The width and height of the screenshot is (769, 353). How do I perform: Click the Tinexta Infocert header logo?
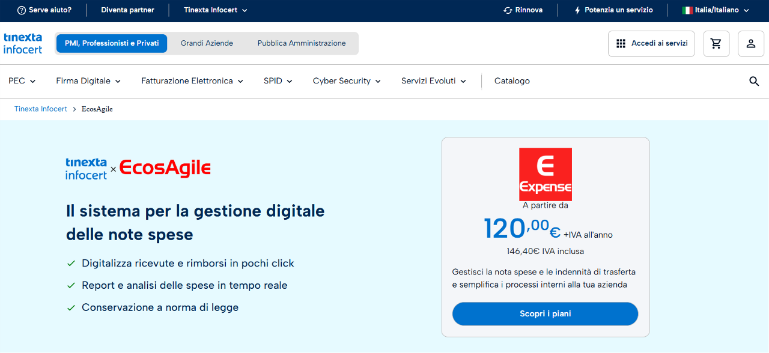23,43
